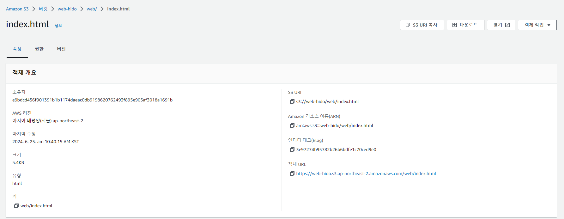Select the key value web/index.html
This screenshot has width=564, height=219.
[36, 206]
